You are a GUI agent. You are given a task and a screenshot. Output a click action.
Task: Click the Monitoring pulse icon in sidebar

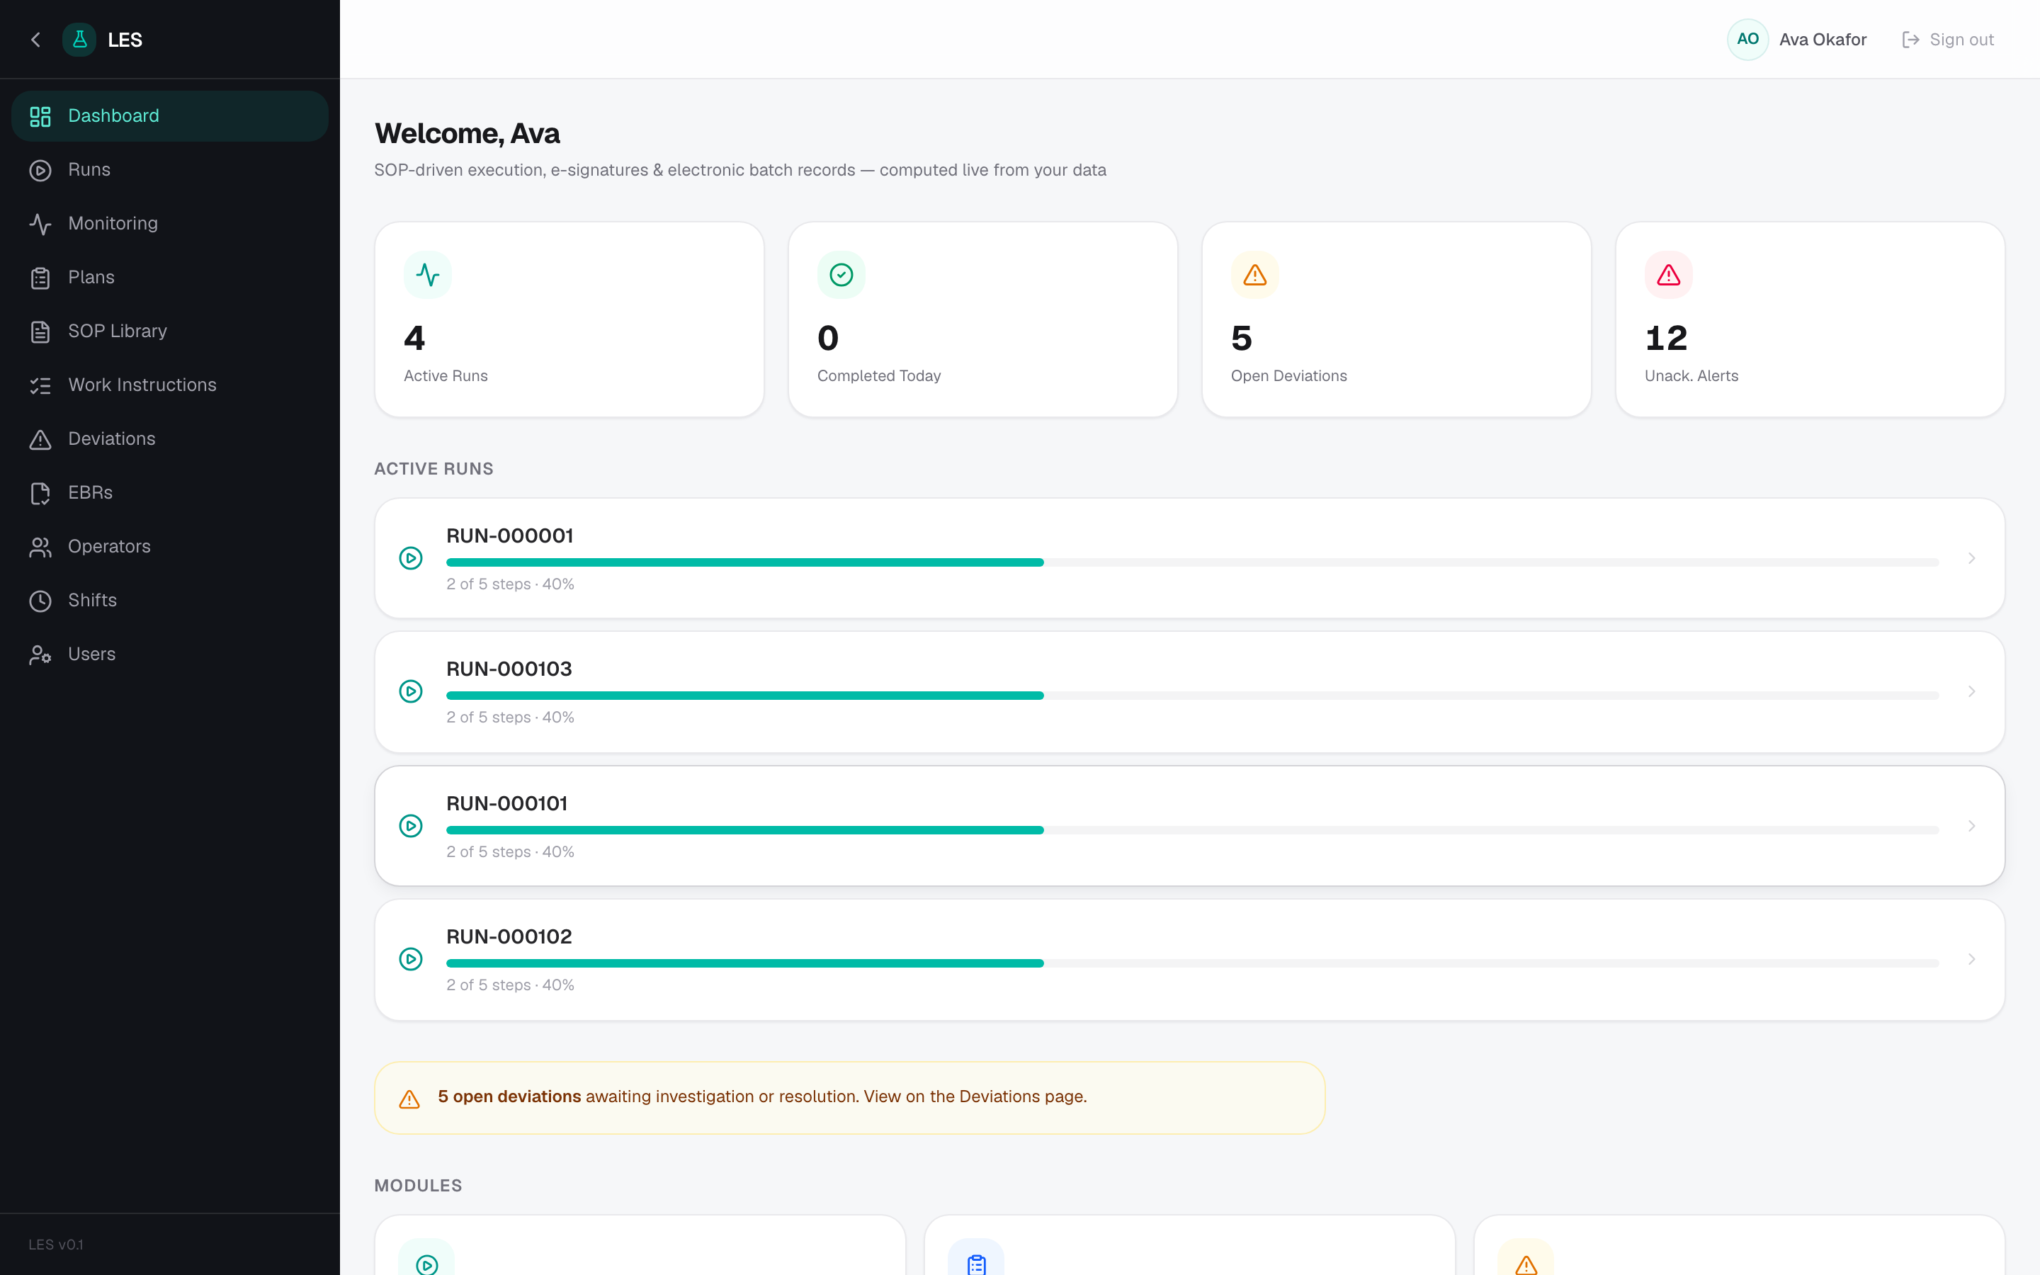pyautogui.click(x=40, y=225)
